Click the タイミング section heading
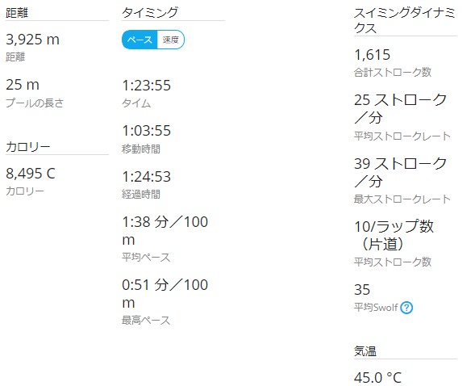This screenshot has width=475, height=386. [150, 13]
